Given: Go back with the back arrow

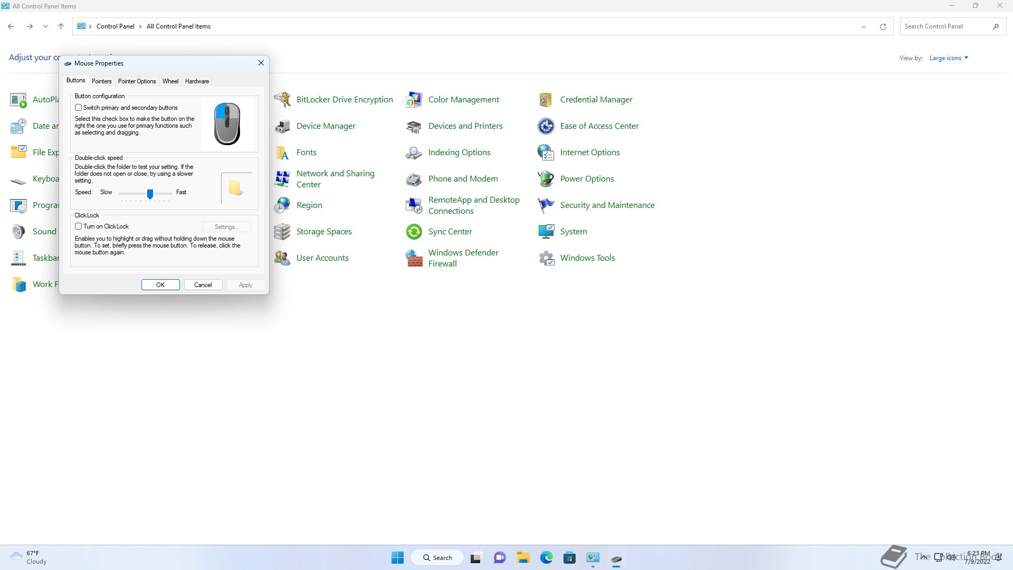Looking at the screenshot, I should pos(11,26).
